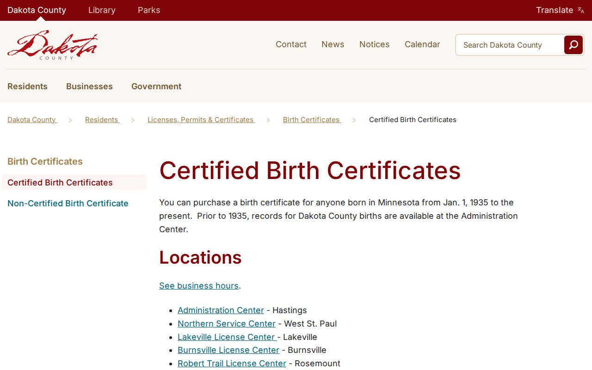Click the Translate language icon

581,10
